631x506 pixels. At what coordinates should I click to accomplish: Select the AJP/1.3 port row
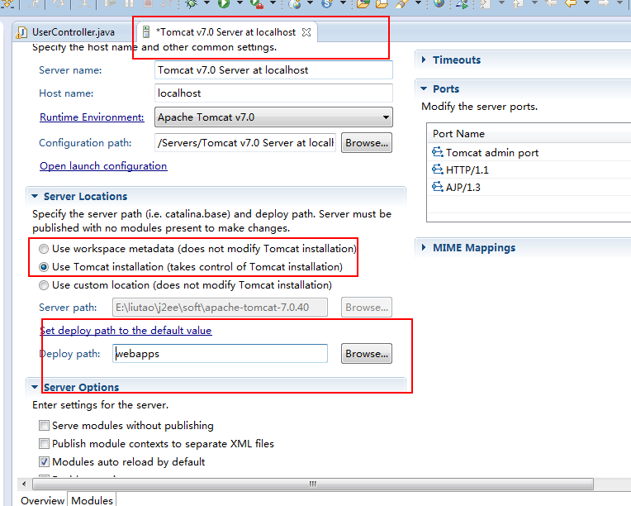529,188
